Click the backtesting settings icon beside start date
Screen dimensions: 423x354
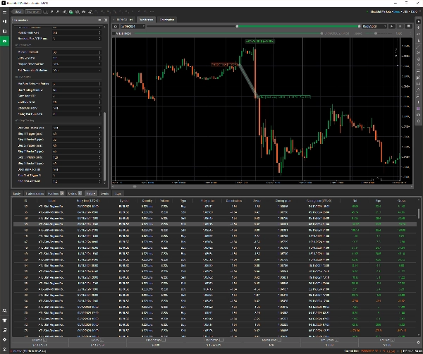116,26
